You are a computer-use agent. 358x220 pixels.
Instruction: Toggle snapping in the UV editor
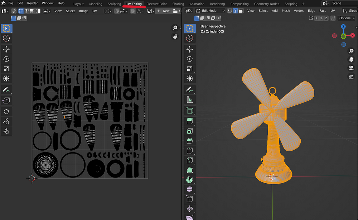point(116,11)
